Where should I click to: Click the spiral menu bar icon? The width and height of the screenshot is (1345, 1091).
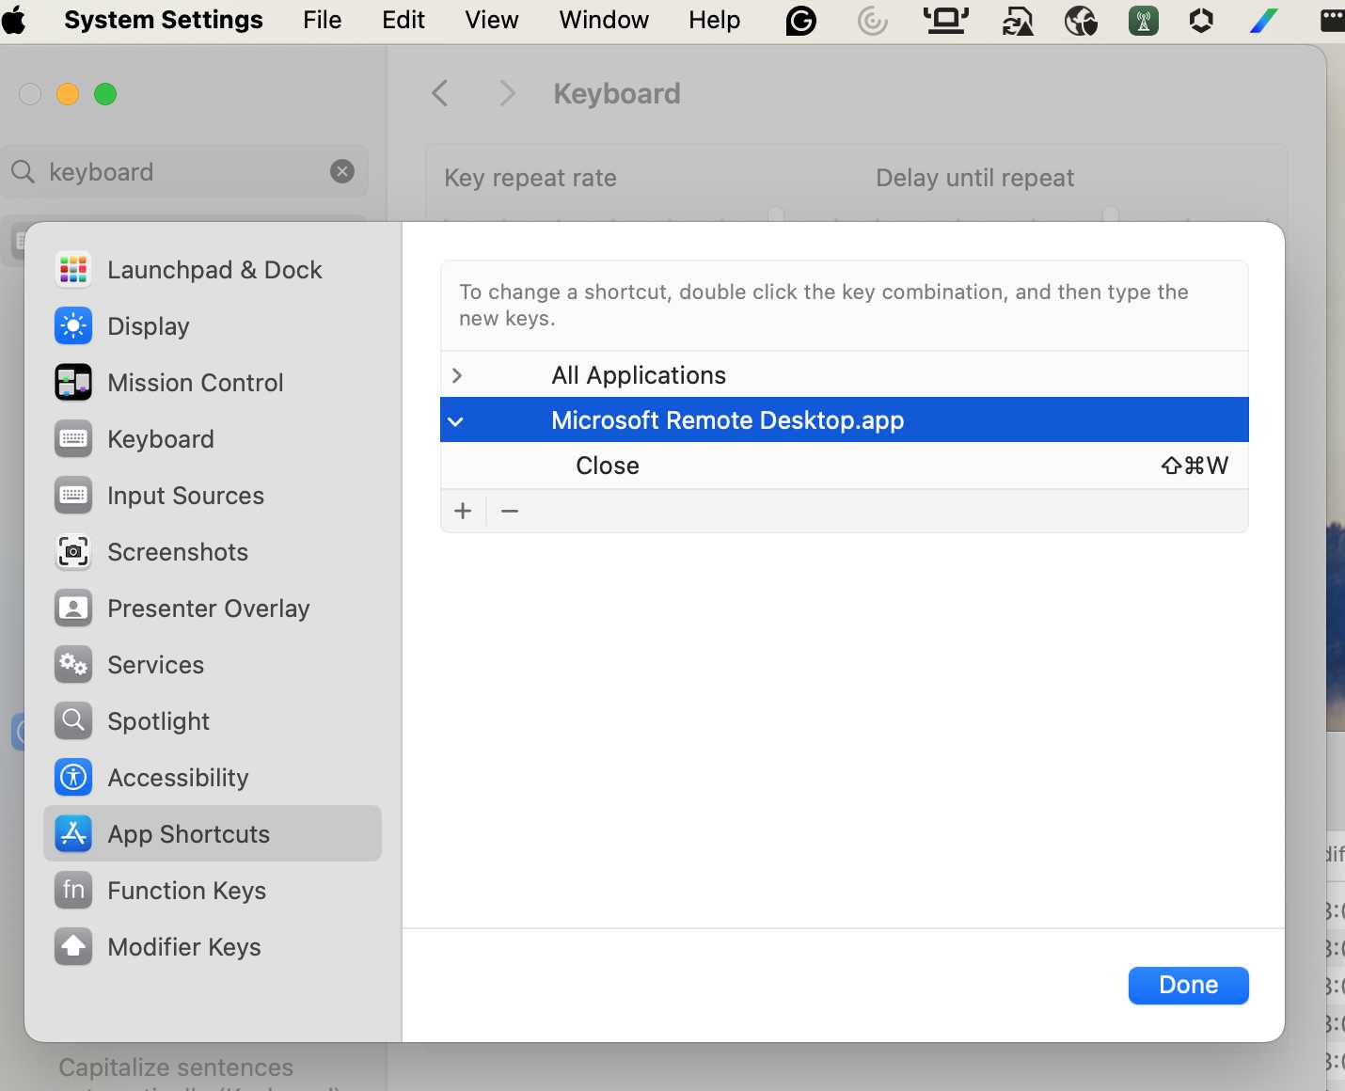point(873,20)
